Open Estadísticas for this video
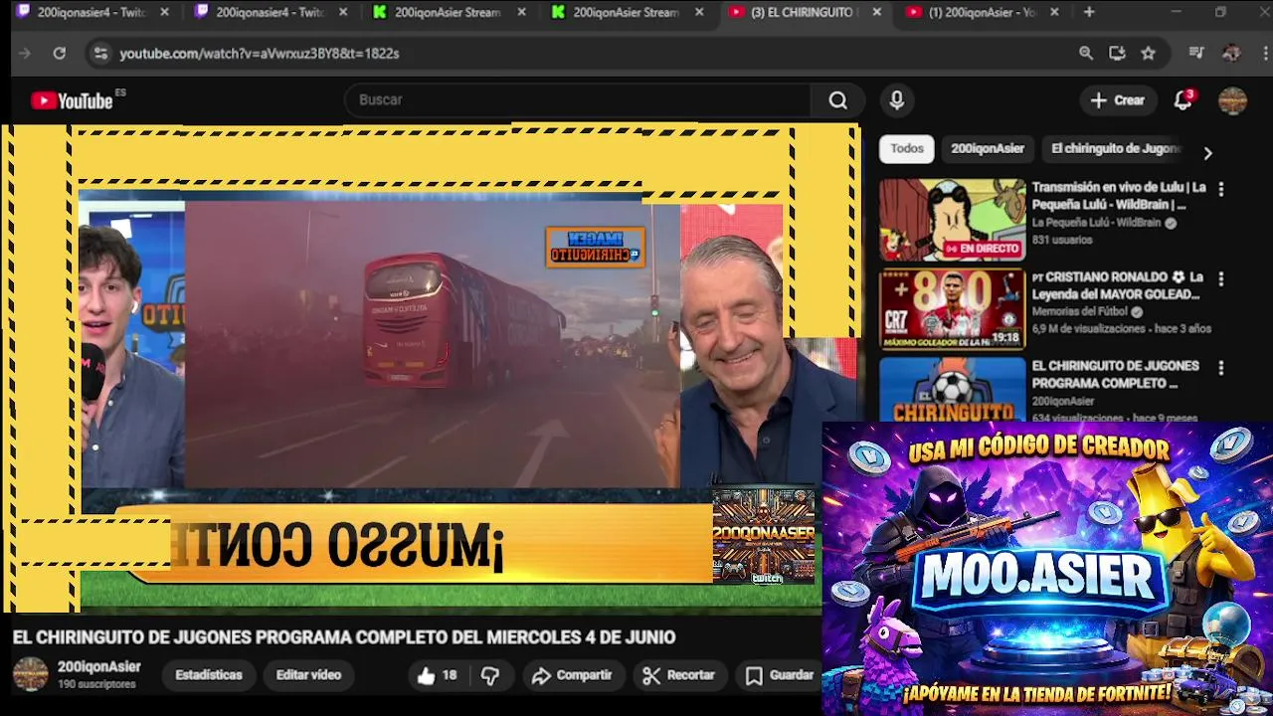1273x716 pixels. tap(209, 675)
